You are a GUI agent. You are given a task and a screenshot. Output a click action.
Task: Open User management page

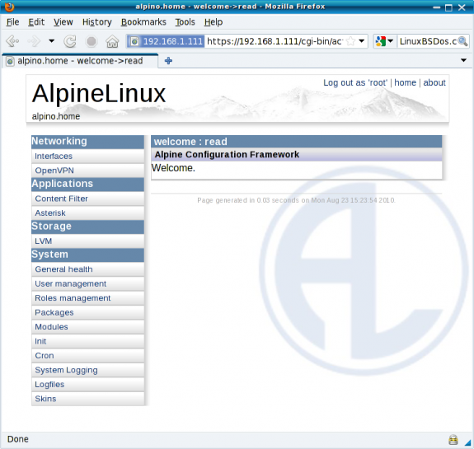[x=87, y=283]
